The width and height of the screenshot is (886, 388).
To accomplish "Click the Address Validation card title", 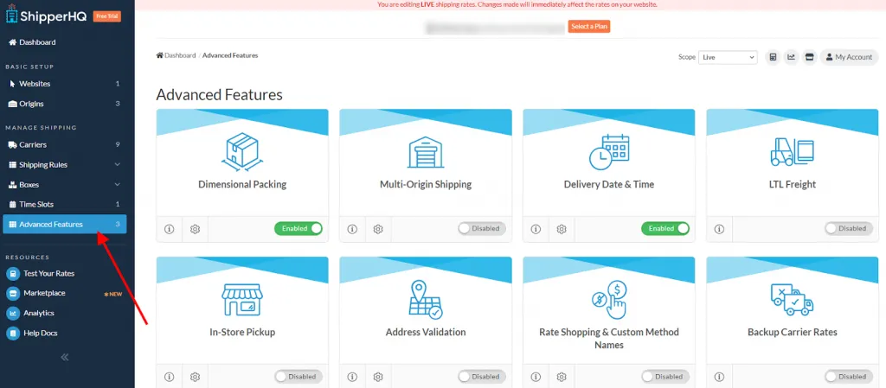I will point(426,332).
